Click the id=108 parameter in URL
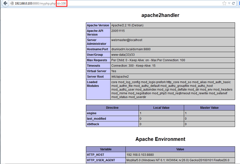 coord(62,3)
